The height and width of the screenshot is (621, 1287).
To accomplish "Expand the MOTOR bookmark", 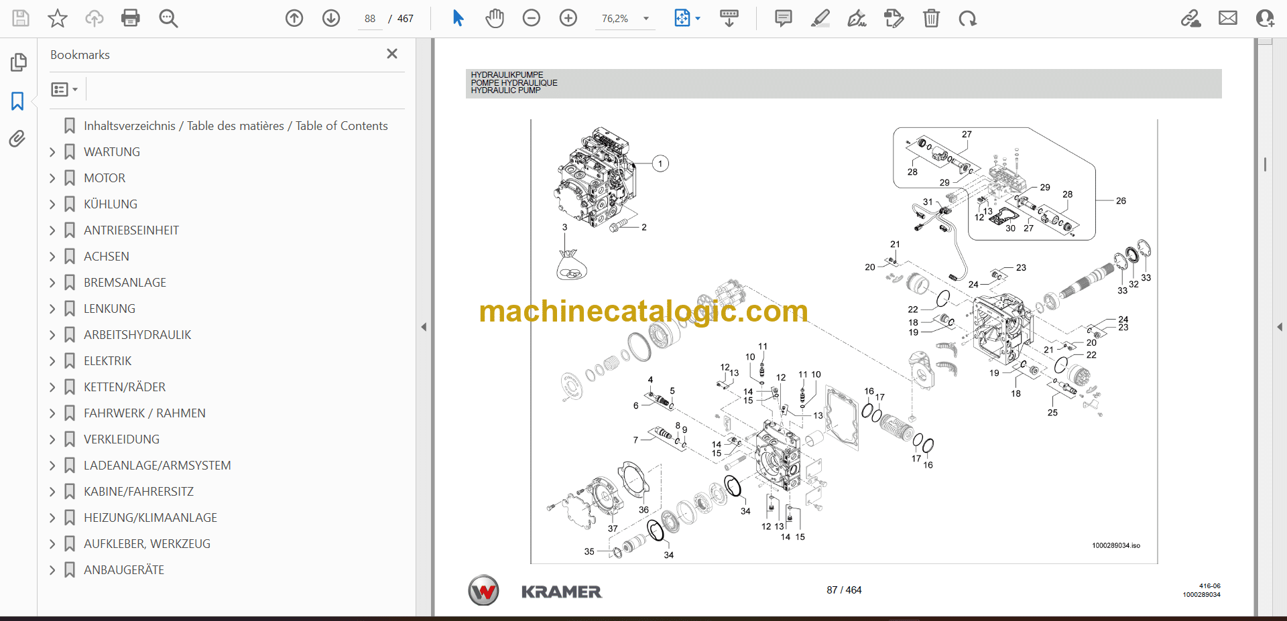I will [x=52, y=178].
